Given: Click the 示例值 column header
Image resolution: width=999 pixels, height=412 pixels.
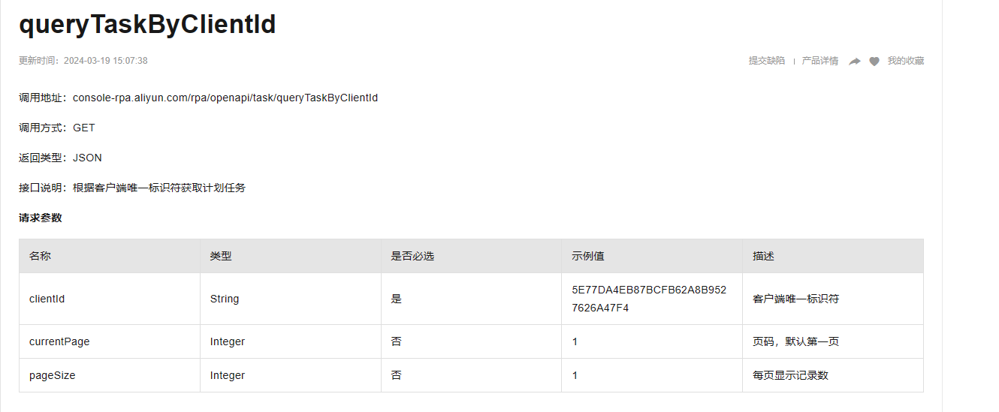Looking at the screenshot, I should click(x=588, y=256).
